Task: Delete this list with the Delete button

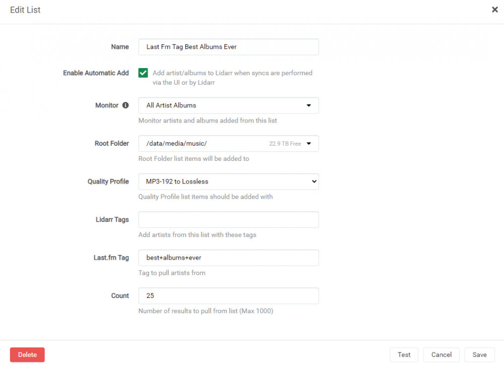Action: pos(27,355)
